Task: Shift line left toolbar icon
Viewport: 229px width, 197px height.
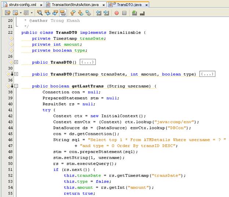Action: pyautogui.click(x=99, y=13)
